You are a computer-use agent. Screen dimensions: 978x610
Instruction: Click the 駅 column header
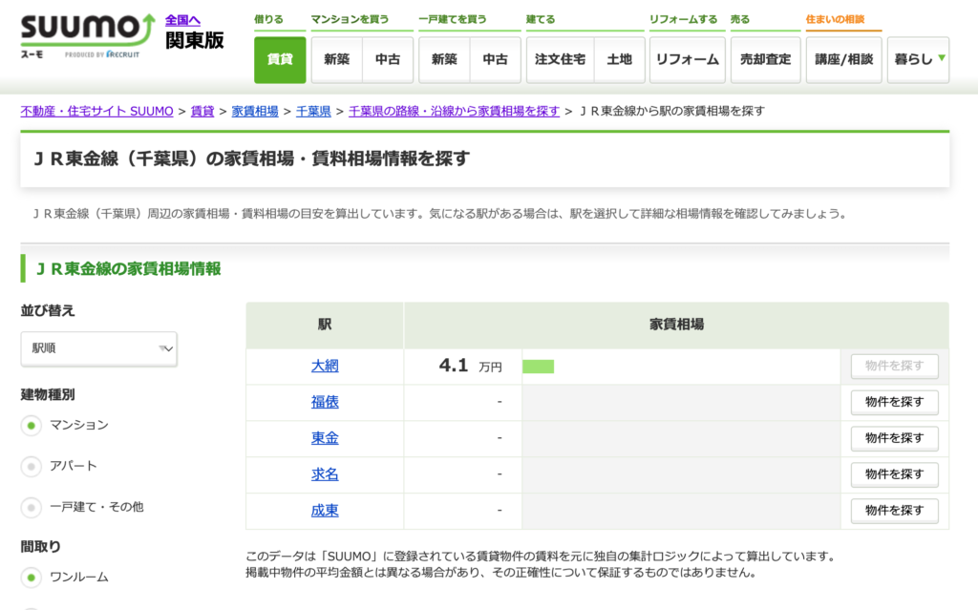325,325
